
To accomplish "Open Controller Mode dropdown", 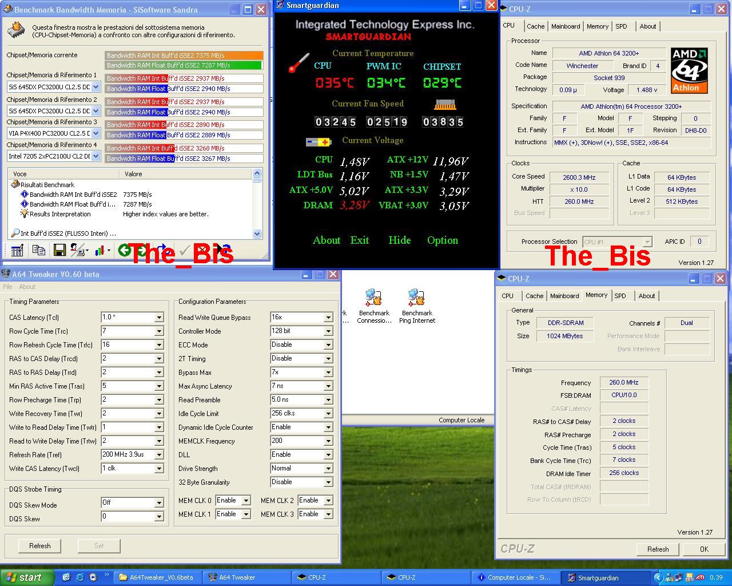I will pos(328,331).
